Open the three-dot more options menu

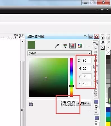(x=88, y=47)
